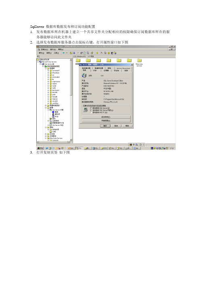Switch to the 内存 tab
The height and width of the screenshot is (283, 200).
pyautogui.click(x=95, y=71)
